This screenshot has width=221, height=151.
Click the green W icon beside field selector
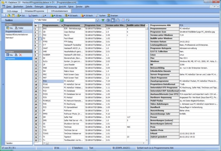(62, 20)
